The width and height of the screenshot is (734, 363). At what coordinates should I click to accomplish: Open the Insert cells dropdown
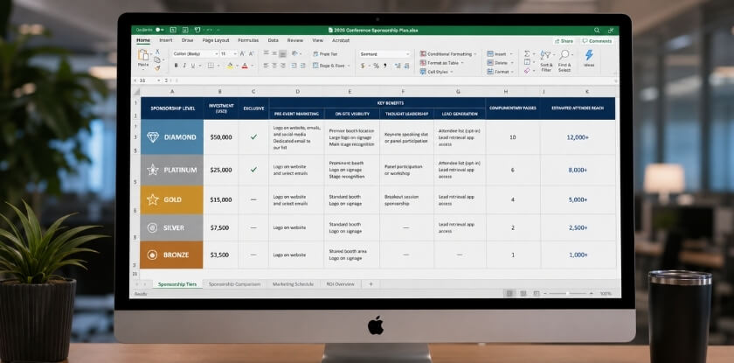(500, 54)
